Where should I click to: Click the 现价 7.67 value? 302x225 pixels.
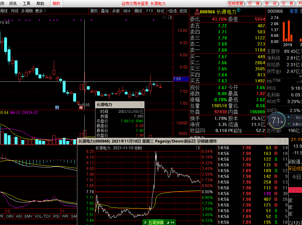click(x=222, y=88)
